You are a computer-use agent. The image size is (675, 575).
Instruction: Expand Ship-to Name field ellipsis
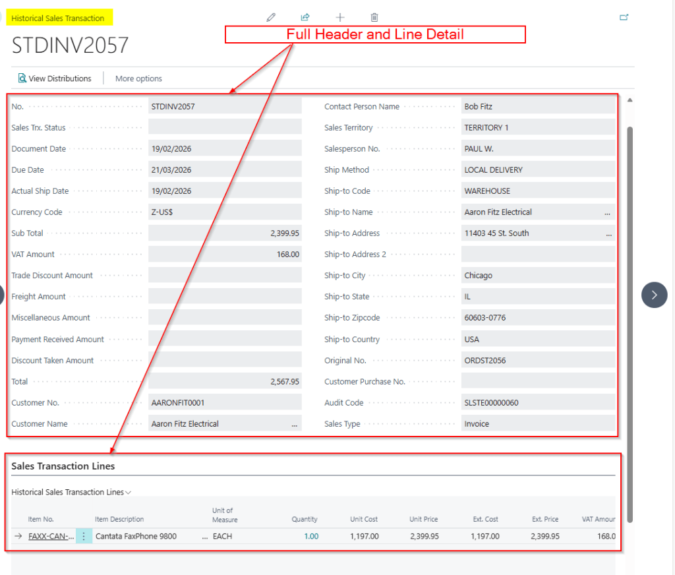point(607,212)
